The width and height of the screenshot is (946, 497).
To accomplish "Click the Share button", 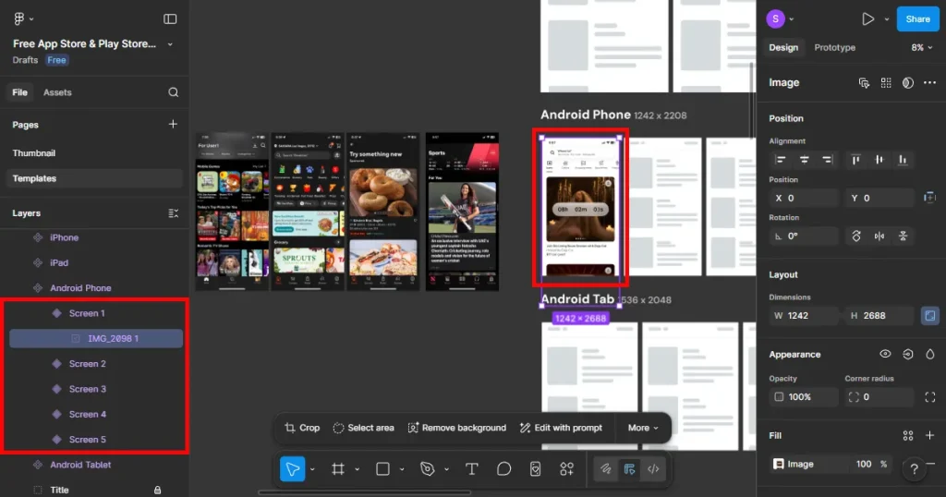I will 917,19.
